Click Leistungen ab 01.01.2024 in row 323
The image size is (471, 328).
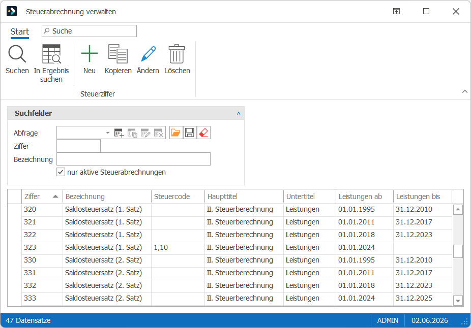pyautogui.click(x=365, y=248)
